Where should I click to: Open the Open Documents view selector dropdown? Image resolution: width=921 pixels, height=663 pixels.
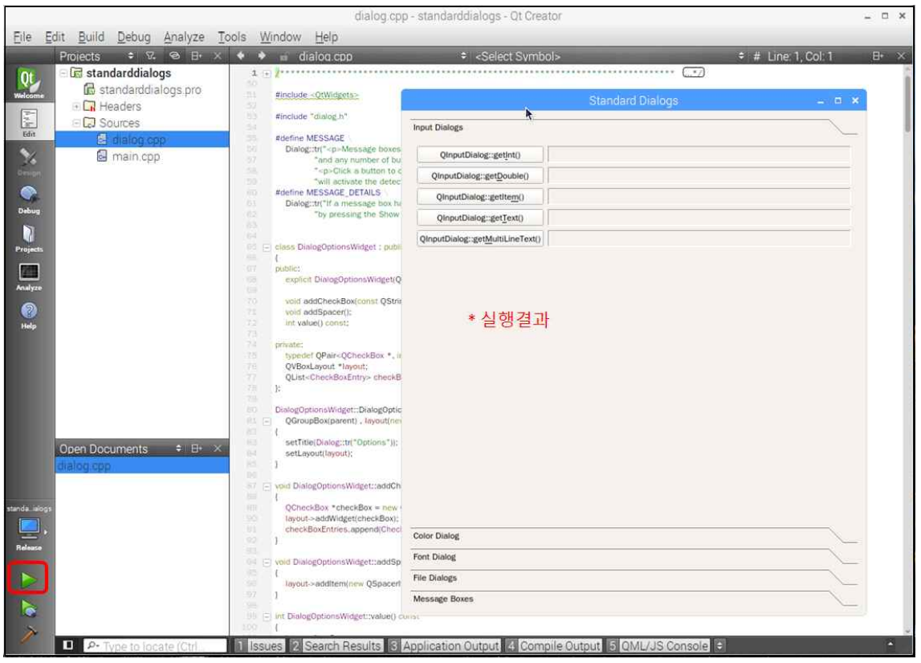coord(178,448)
